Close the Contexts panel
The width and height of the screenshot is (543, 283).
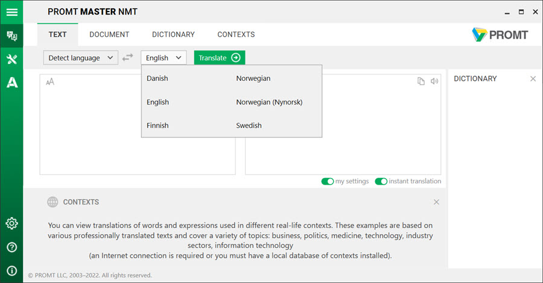(x=436, y=202)
